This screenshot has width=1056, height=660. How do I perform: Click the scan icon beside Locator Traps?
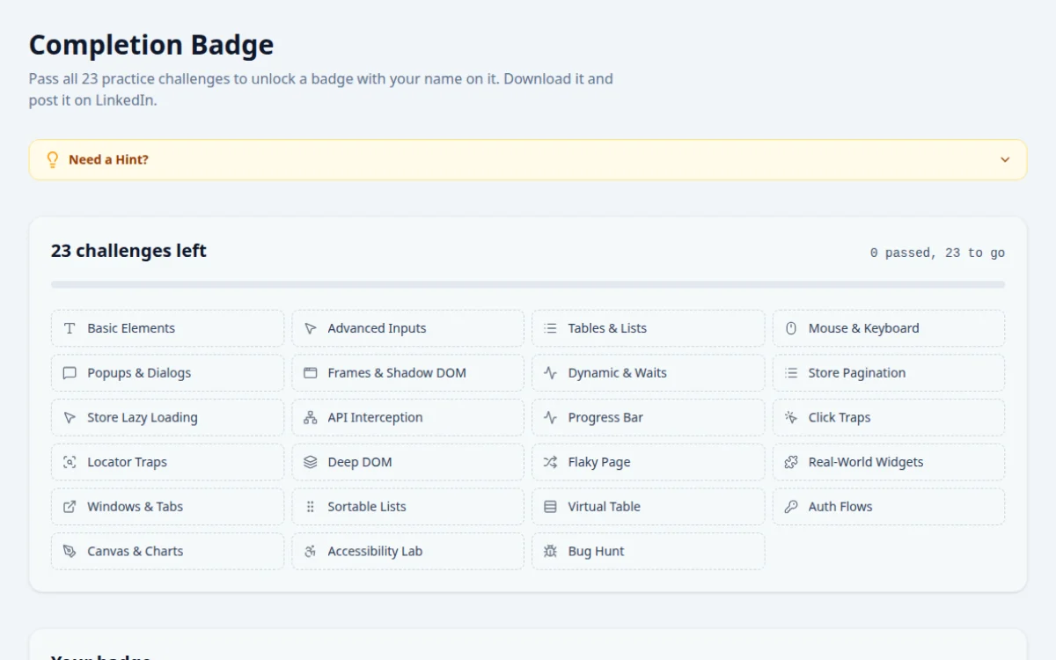pyautogui.click(x=70, y=462)
